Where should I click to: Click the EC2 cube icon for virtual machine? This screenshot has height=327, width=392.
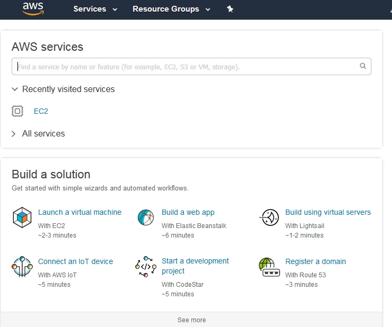[22, 217]
